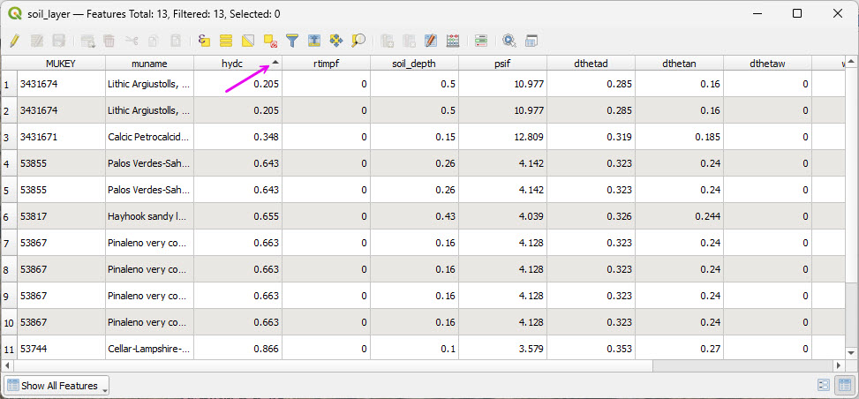Viewport: 859px width, 399px height.
Task: Click the hydc column sort arrow
Action: (275, 63)
